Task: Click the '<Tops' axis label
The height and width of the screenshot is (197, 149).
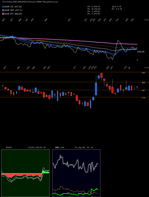Action: click(147, 20)
